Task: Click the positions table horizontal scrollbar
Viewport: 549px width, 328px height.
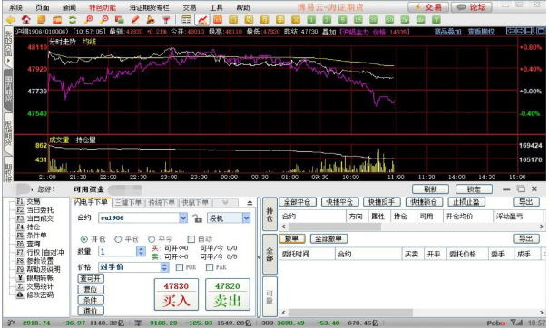Action: click(x=412, y=227)
